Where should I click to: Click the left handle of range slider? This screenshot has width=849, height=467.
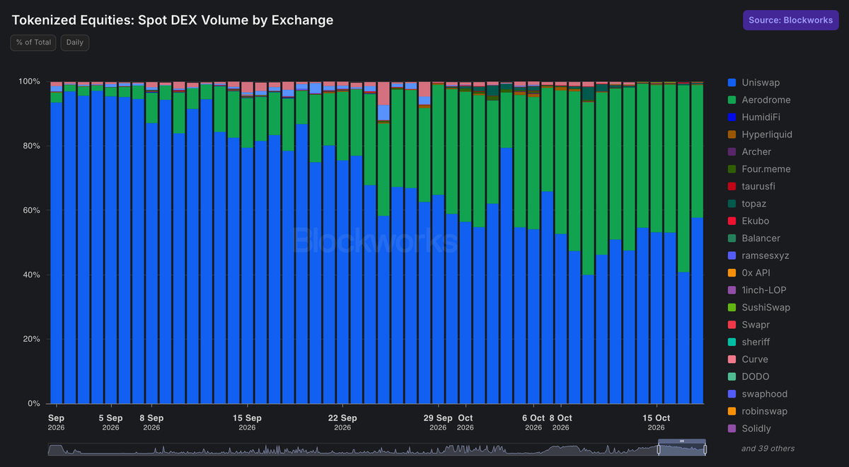(659, 449)
